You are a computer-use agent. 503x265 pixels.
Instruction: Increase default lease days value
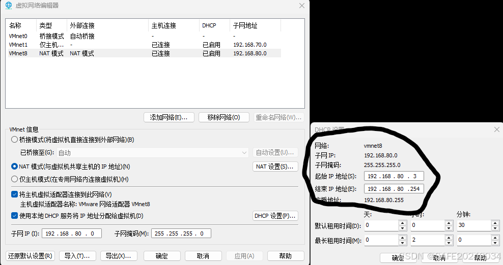tap(403, 223)
